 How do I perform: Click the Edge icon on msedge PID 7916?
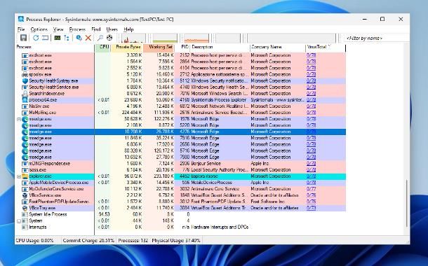[x=25, y=139]
